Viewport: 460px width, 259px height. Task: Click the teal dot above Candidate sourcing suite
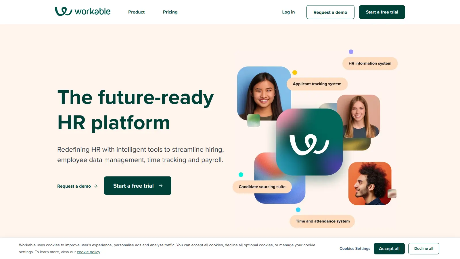tap(241, 175)
